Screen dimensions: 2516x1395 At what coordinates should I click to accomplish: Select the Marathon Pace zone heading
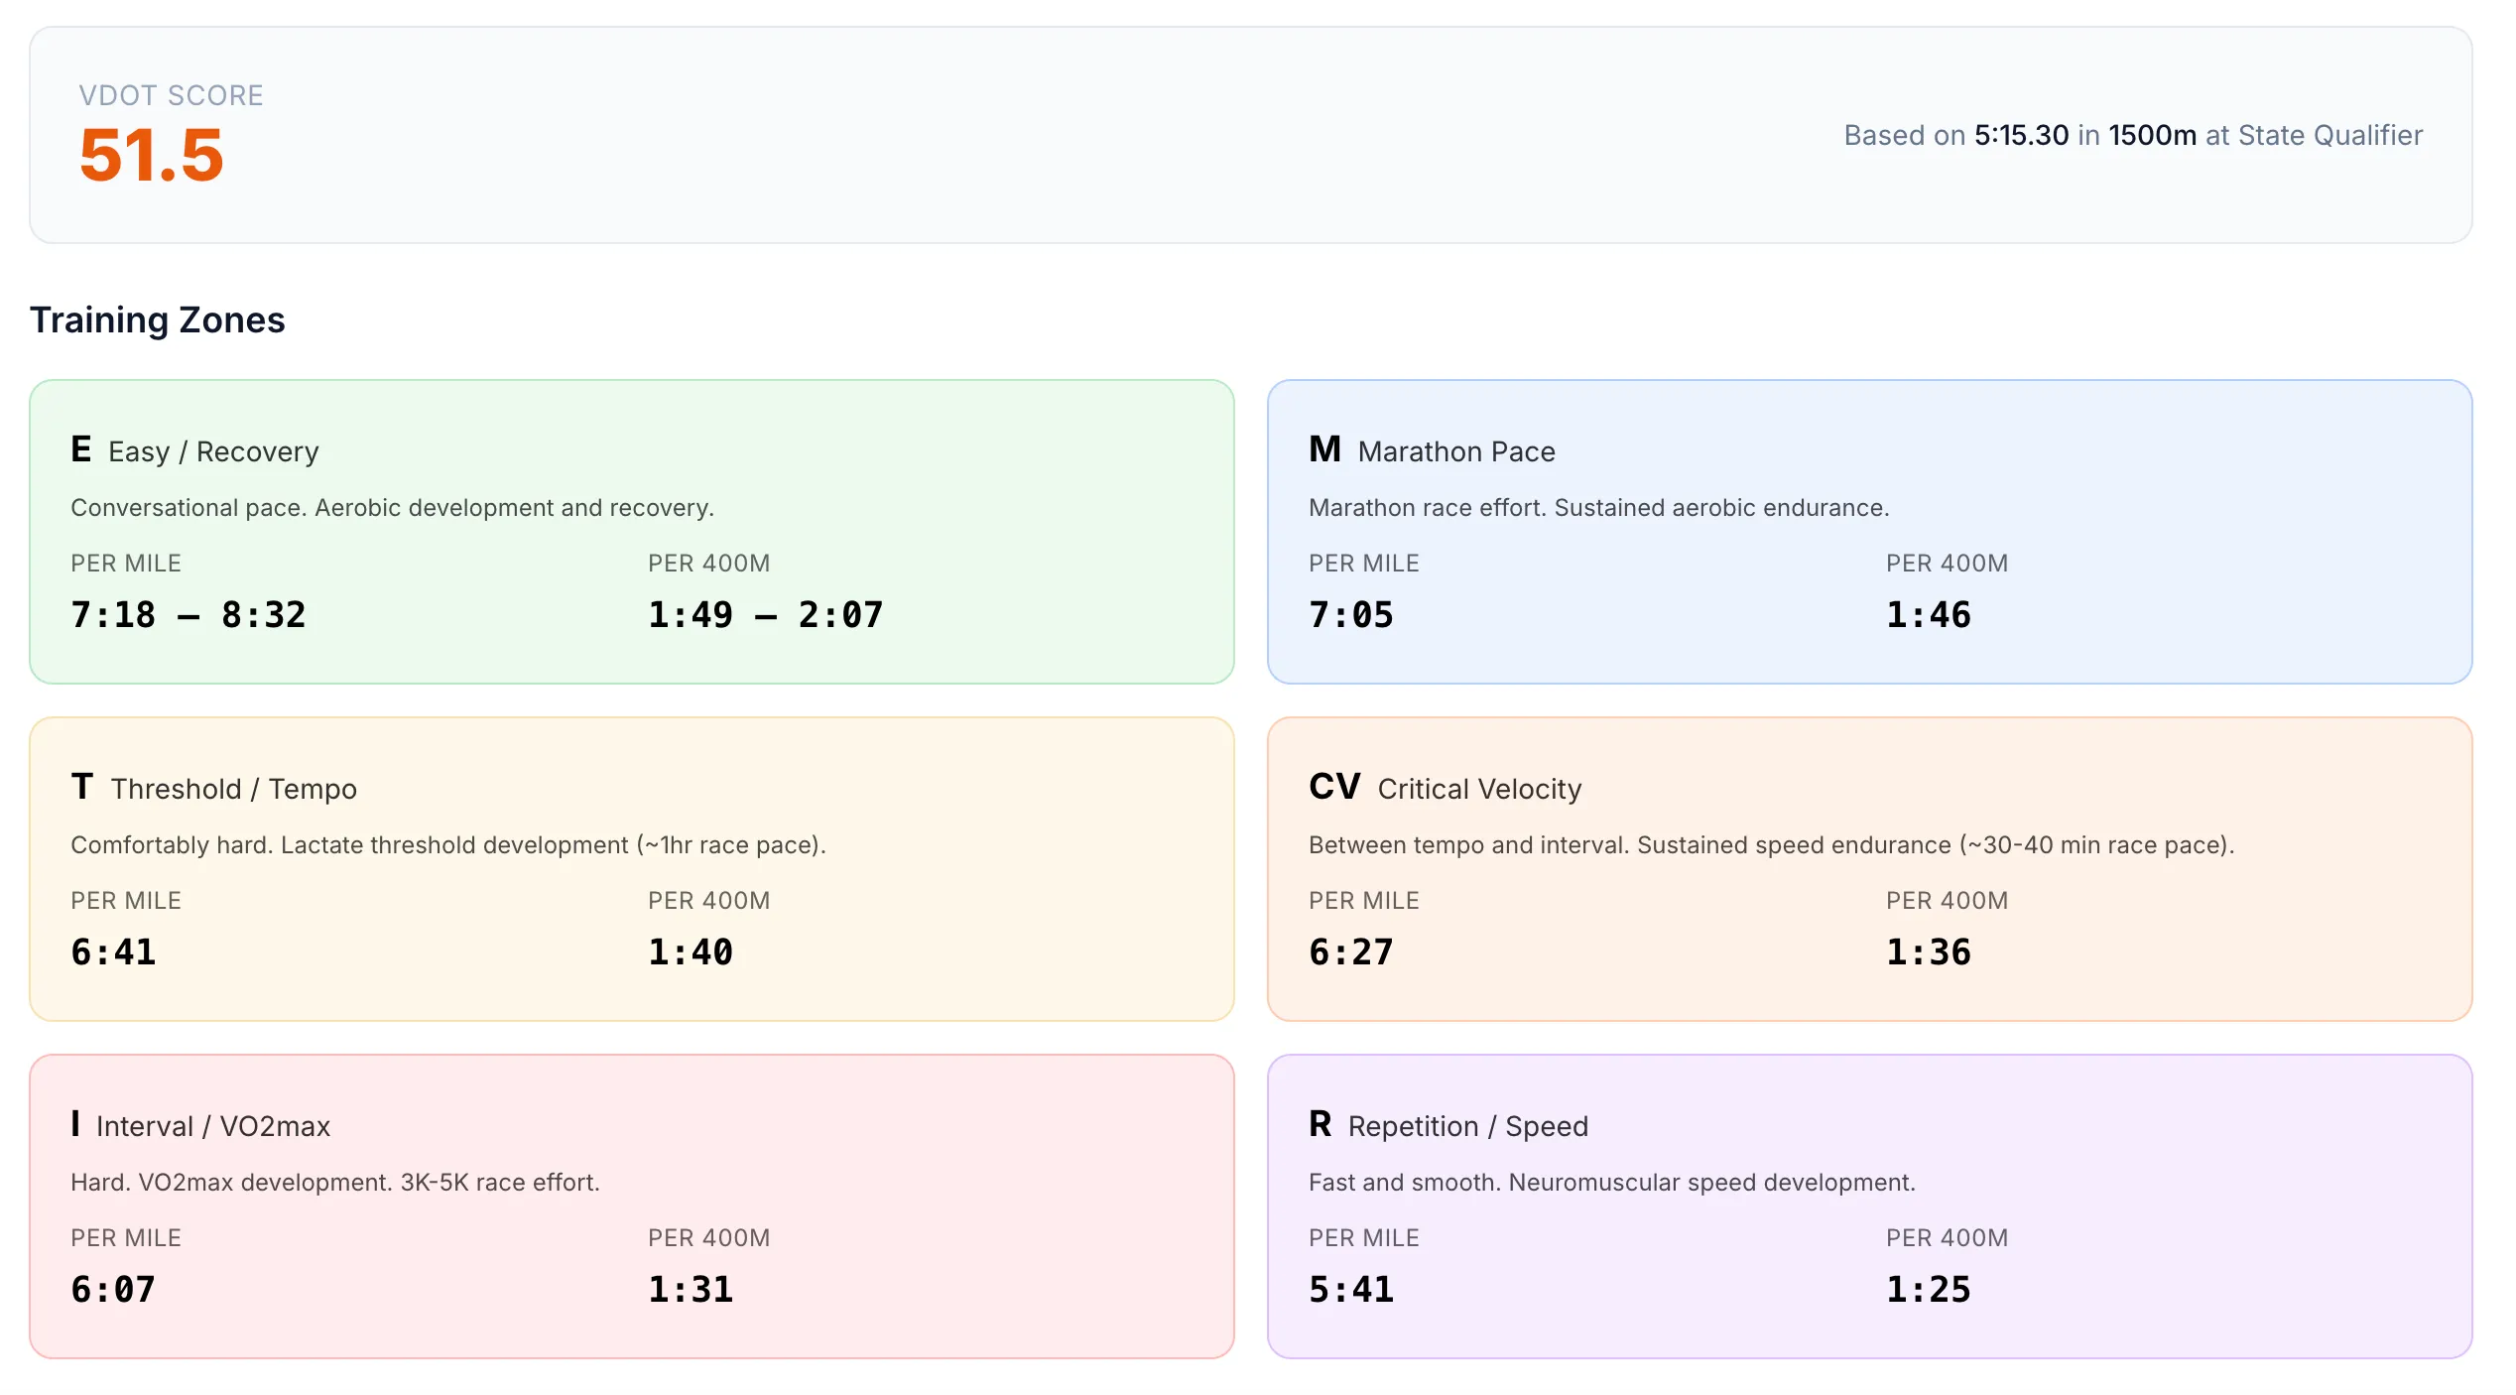tap(1455, 451)
